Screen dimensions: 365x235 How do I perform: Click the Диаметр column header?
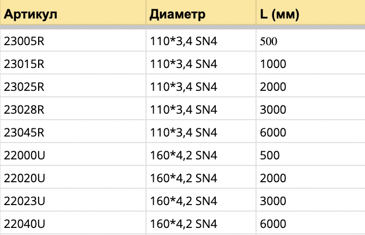point(201,13)
